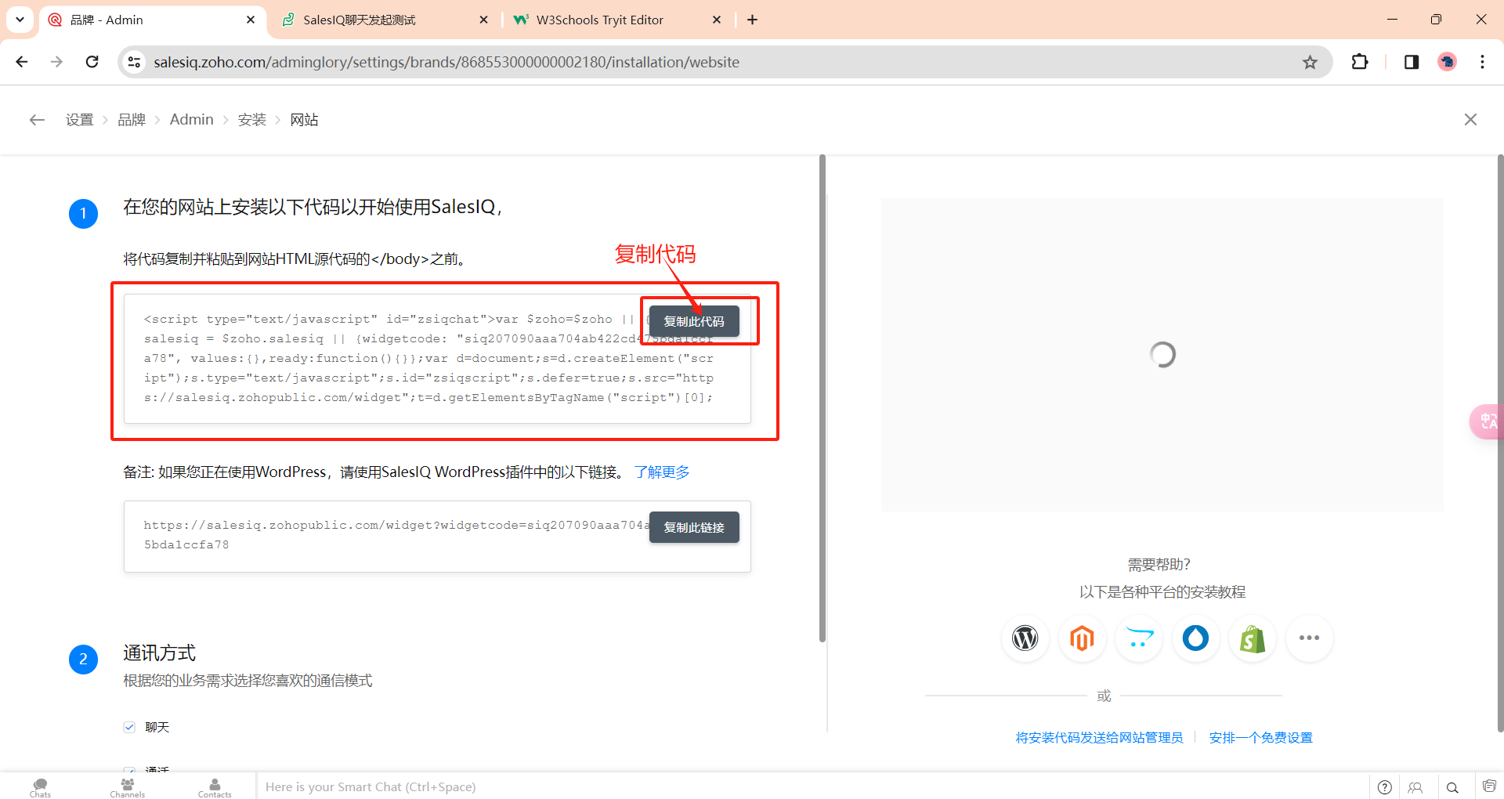Image resolution: width=1504 pixels, height=799 pixels.
Task: Open the Chrome three-dot menu
Action: (x=1482, y=62)
